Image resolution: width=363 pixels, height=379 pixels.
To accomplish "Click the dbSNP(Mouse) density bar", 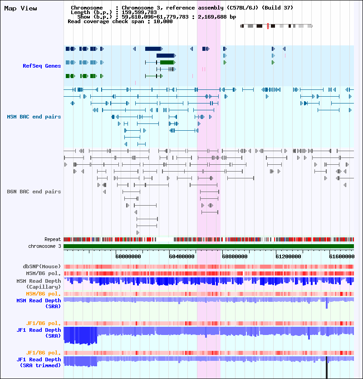I will point(209,266).
